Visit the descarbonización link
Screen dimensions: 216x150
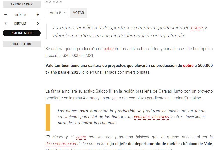61,144
